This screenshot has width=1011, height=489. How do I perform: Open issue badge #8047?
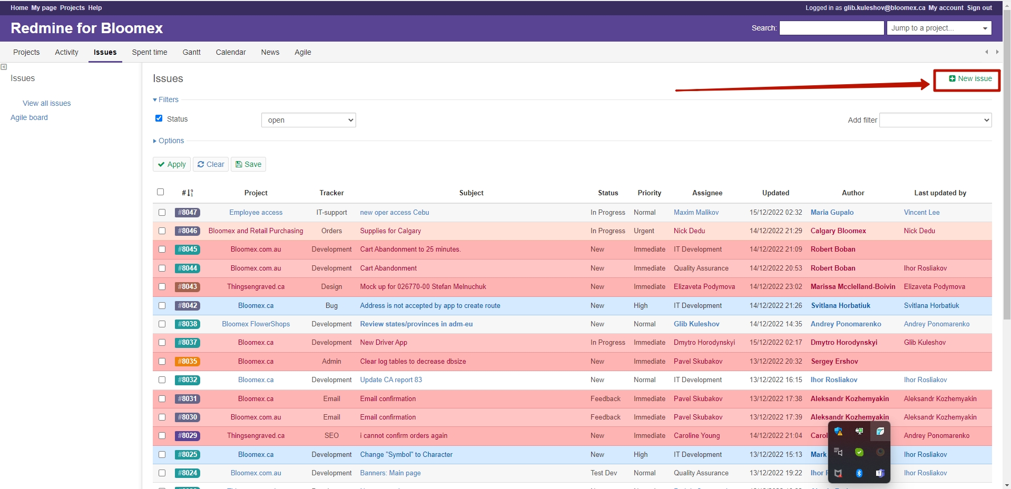click(x=188, y=213)
